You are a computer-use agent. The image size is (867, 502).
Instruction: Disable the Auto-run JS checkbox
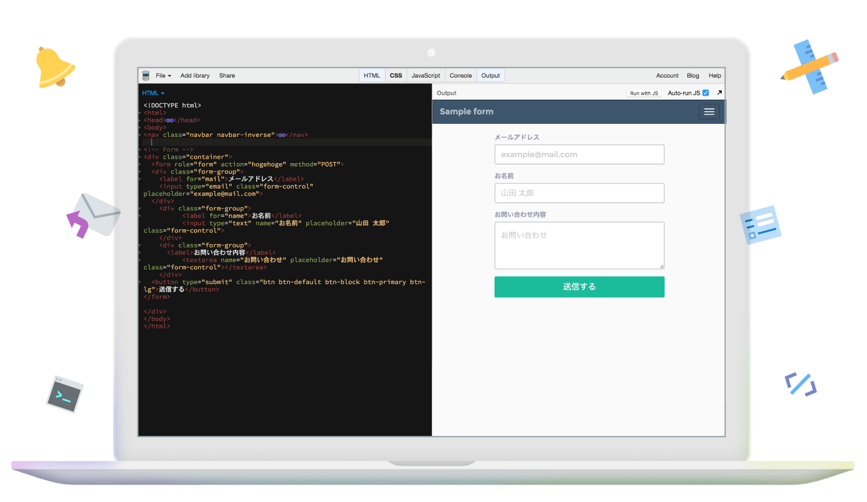pyautogui.click(x=706, y=93)
